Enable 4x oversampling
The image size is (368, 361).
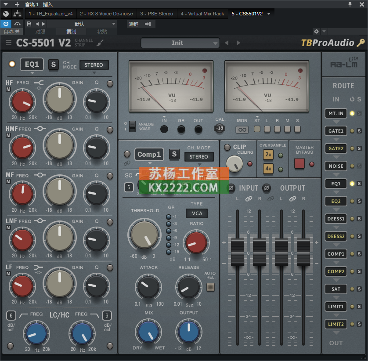(268, 169)
